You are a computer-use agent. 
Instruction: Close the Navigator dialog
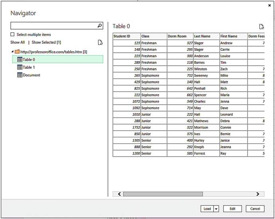pyautogui.click(x=270, y=5)
